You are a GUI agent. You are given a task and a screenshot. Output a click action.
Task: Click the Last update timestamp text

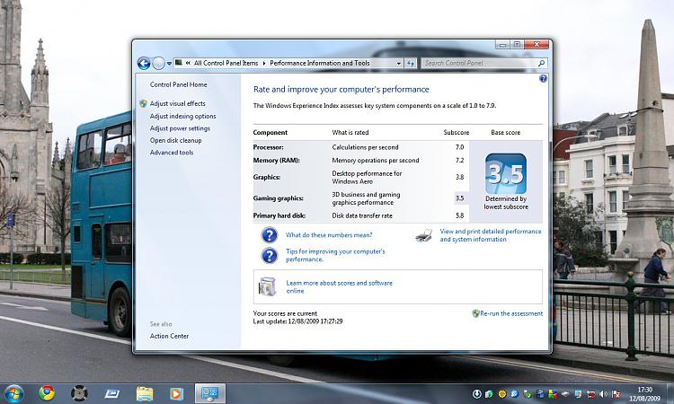pos(297,321)
